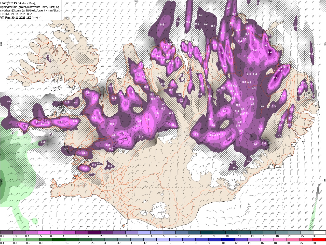Pick the top-row swatch starting at 0.8

click(56, 232)
